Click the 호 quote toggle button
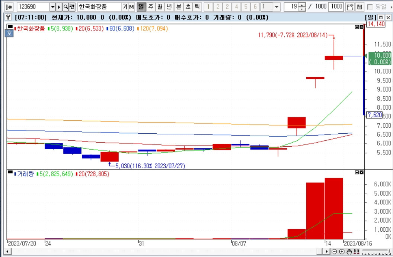Viewport: 393px width, 257px height. [x=9, y=33]
